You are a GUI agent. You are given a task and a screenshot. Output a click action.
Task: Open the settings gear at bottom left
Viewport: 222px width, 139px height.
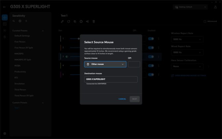tap(5, 133)
